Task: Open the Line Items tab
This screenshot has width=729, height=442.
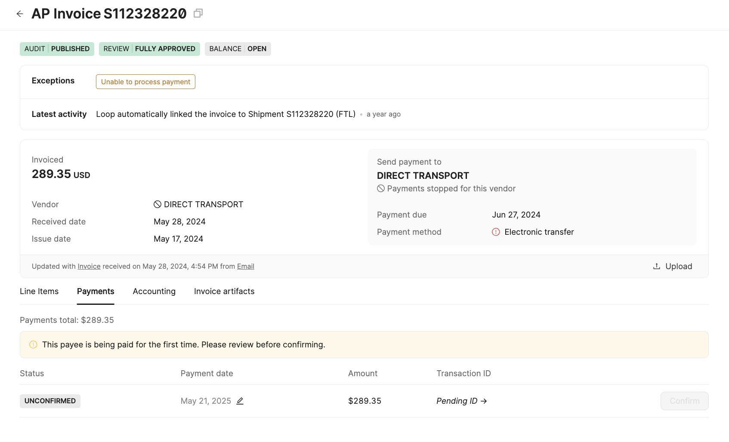Action: tap(39, 291)
